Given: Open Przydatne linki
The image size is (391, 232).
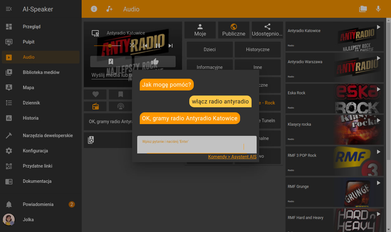Looking at the screenshot, I should (41, 166).
